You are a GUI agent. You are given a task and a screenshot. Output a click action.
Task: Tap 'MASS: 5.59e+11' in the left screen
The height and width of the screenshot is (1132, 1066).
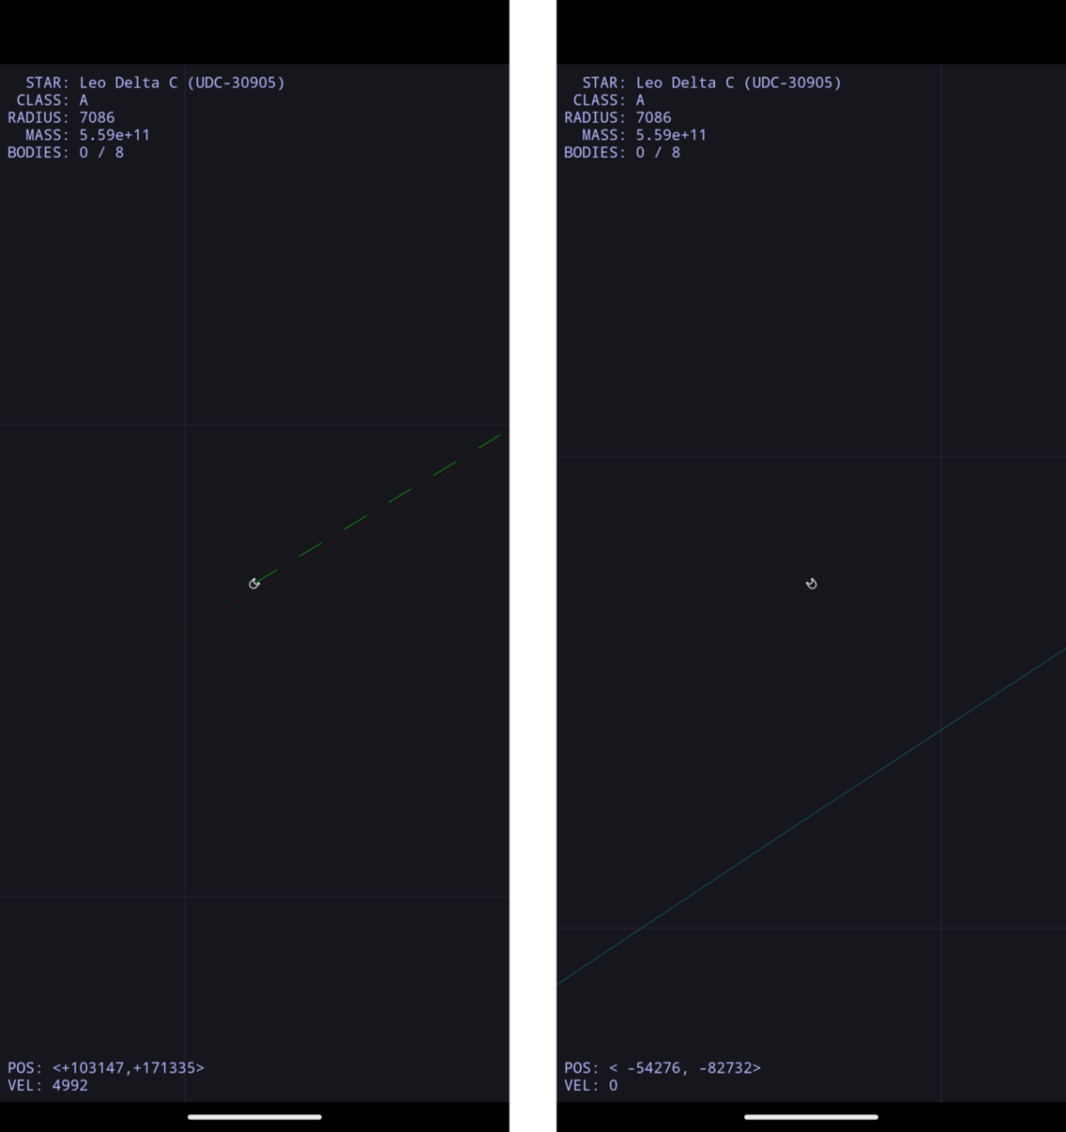(88, 135)
